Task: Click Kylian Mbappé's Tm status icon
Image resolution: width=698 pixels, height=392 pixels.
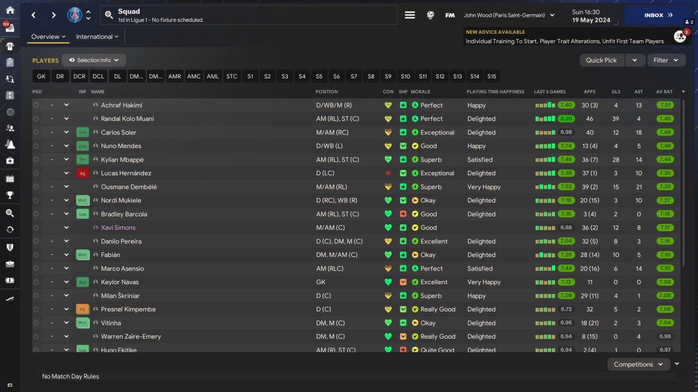Action: [82, 160]
